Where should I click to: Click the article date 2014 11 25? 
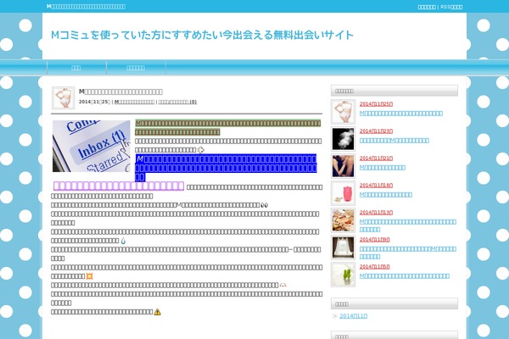pyautogui.click(x=94, y=102)
